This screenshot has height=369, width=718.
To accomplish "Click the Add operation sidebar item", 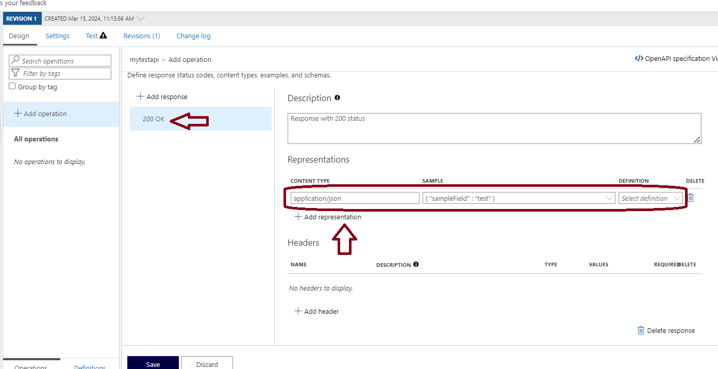I will tap(62, 114).
